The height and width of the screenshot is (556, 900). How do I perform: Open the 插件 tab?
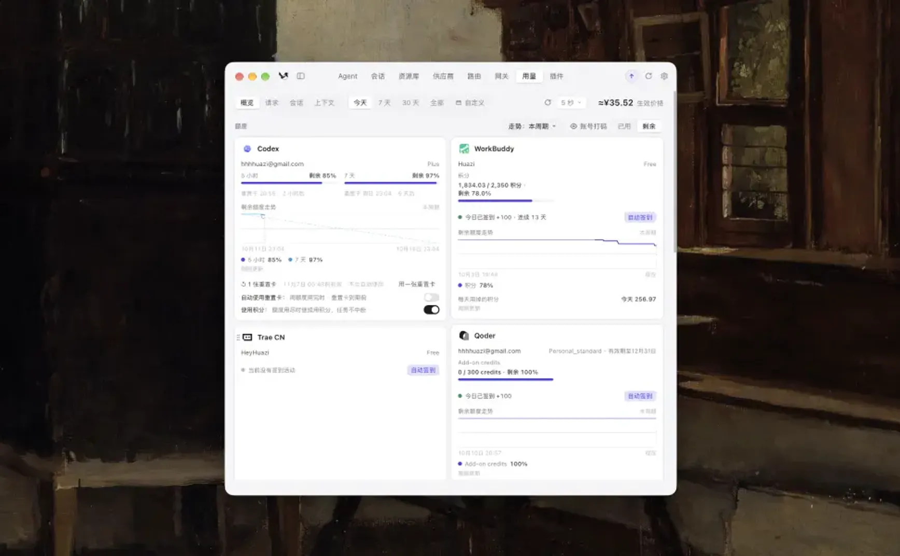(556, 76)
